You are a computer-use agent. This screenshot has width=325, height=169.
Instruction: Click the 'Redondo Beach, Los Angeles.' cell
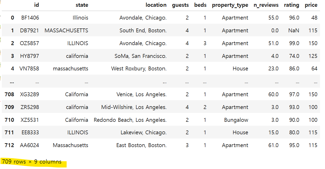pos(130,120)
